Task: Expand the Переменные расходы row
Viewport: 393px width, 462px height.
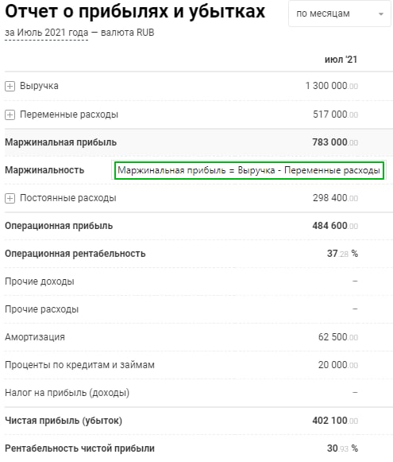Action: tap(10, 115)
